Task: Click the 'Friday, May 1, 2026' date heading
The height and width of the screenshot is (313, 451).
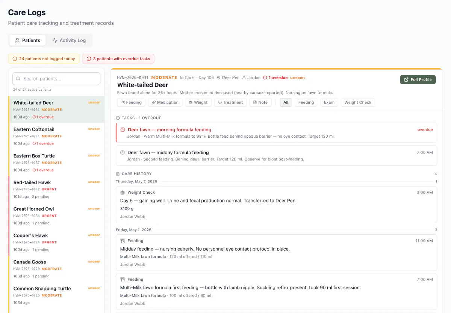Action: click(x=133, y=229)
